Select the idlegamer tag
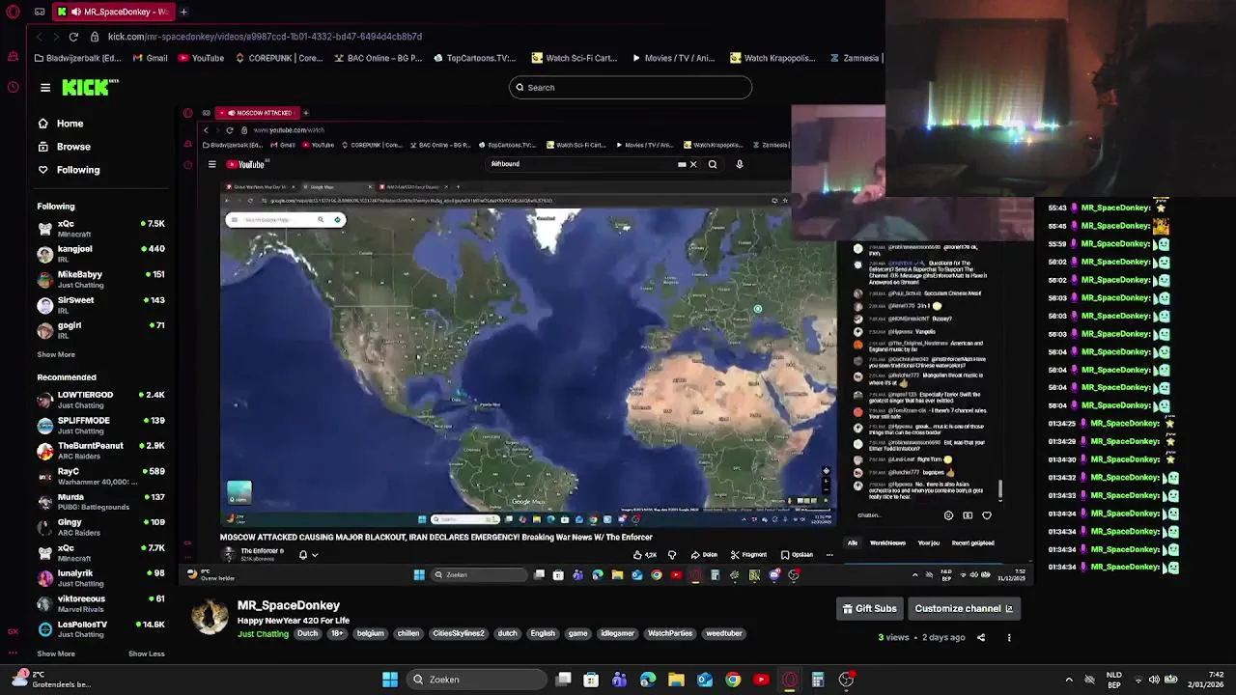 pyautogui.click(x=617, y=634)
